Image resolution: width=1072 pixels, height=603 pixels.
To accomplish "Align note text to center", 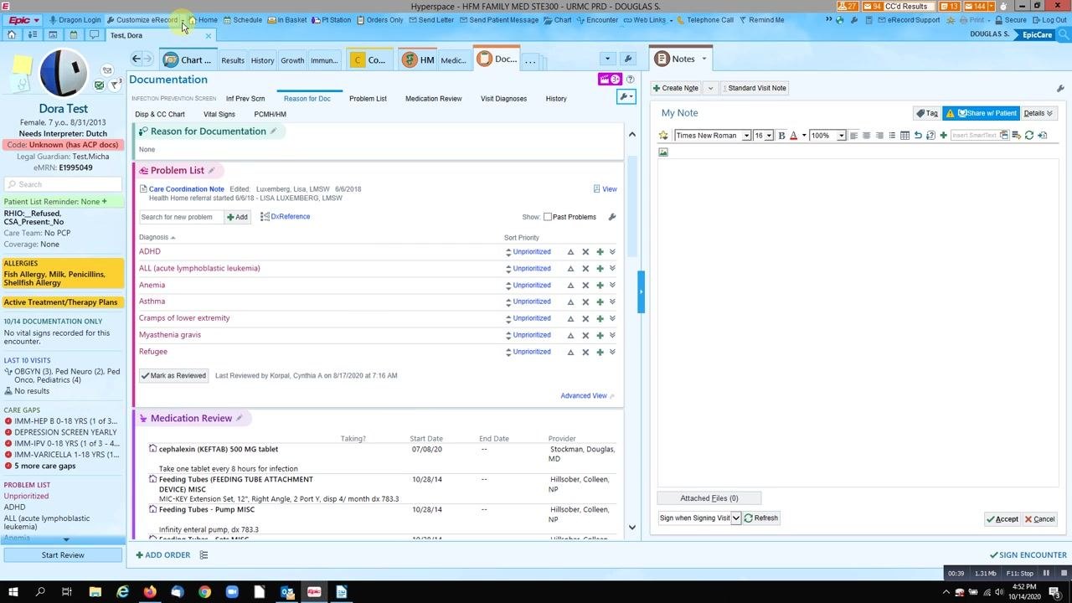I will 866,136.
